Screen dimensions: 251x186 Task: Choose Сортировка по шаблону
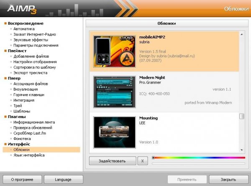tap(35, 67)
